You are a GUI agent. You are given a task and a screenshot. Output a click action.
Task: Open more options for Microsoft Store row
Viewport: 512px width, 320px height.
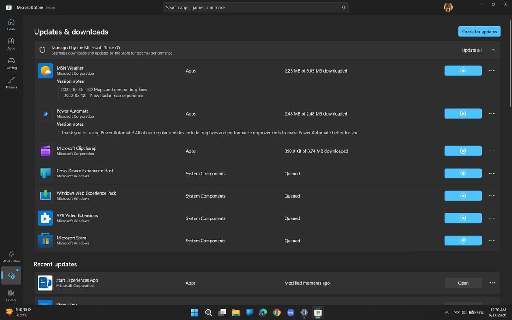point(492,241)
